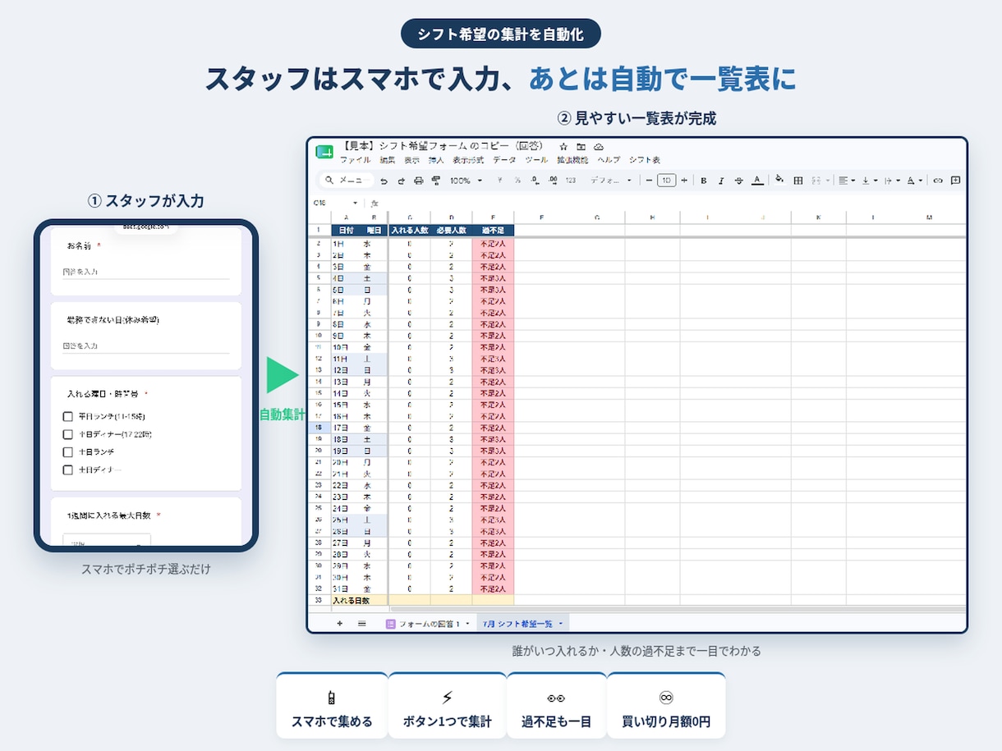Click the borders icon

[x=798, y=181]
